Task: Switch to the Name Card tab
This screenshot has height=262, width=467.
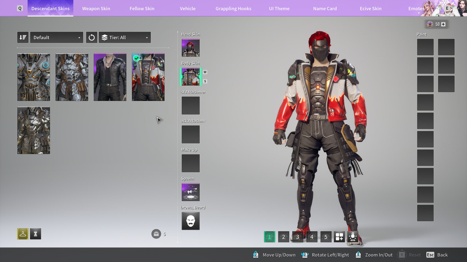Action: tap(325, 8)
